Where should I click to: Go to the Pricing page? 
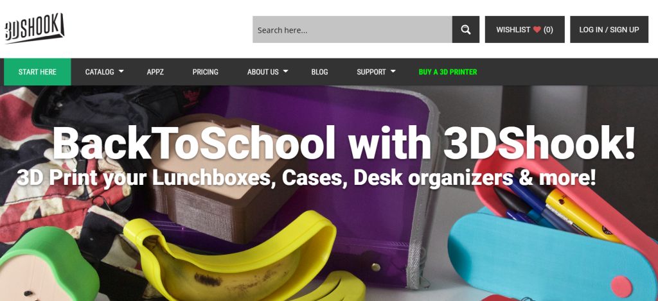pyautogui.click(x=205, y=72)
